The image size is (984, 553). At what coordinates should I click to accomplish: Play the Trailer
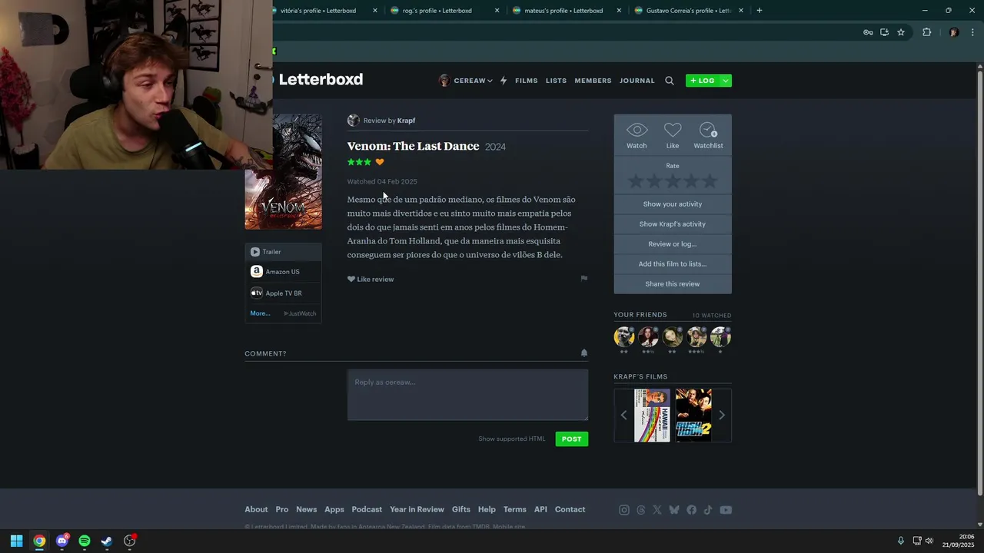[283, 252]
